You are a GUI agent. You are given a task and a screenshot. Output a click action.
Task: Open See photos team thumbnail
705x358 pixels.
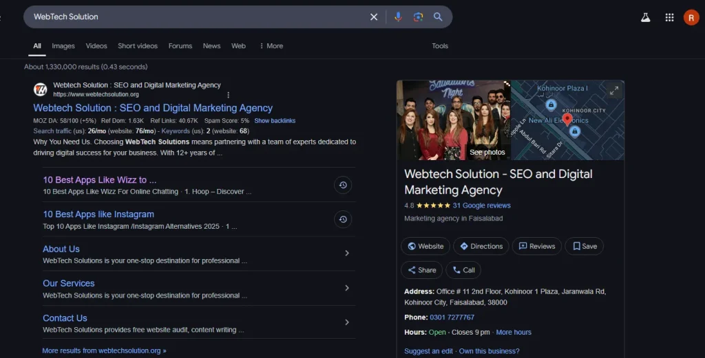pyautogui.click(x=454, y=120)
